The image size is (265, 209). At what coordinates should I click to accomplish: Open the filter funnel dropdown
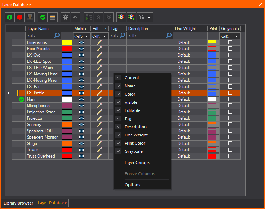[145, 17]
